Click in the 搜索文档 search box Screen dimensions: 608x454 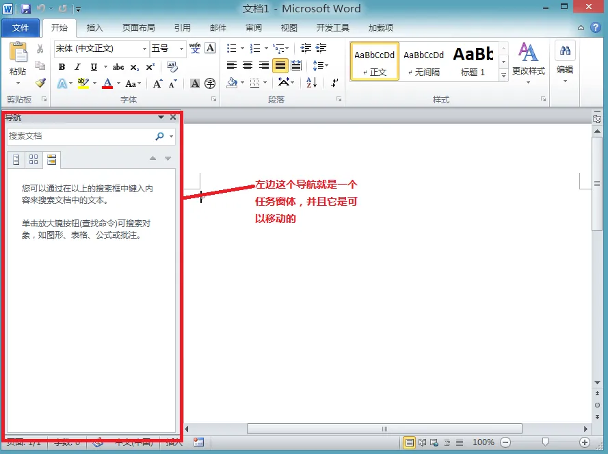coord(81,136)
